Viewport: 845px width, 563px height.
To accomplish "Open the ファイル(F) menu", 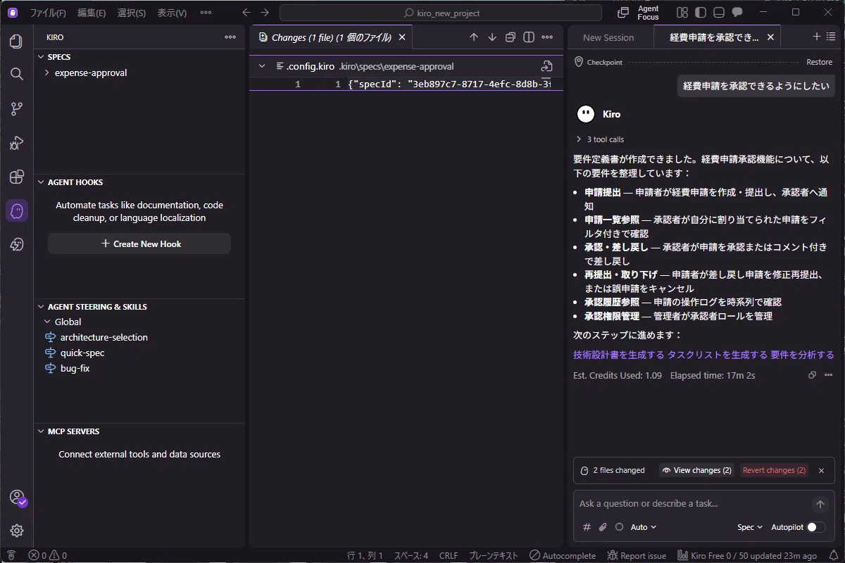I will coord(48,13).
